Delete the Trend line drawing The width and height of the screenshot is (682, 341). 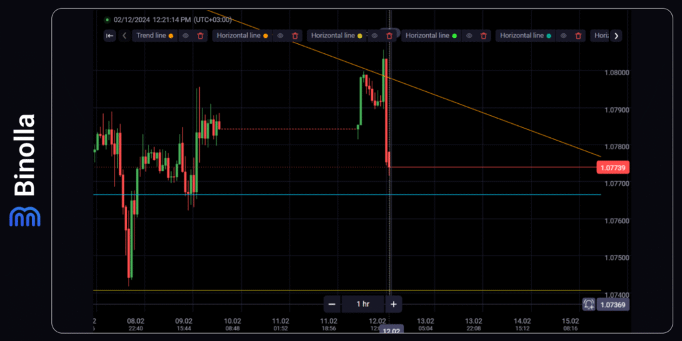tap(200, 36)
